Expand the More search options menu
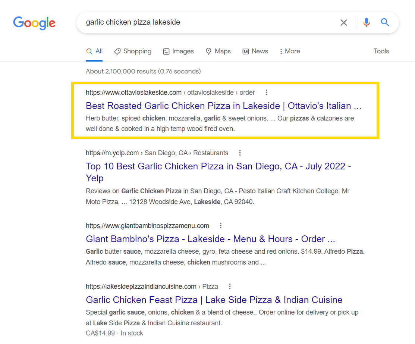 click(x=290, y=51)
